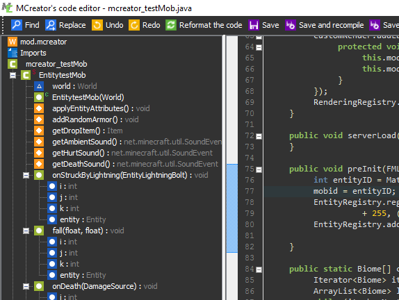Viewport: 399px width, 300px height.
Task: Collapse the fall(float, float) tree node
Action: (26, 231)
